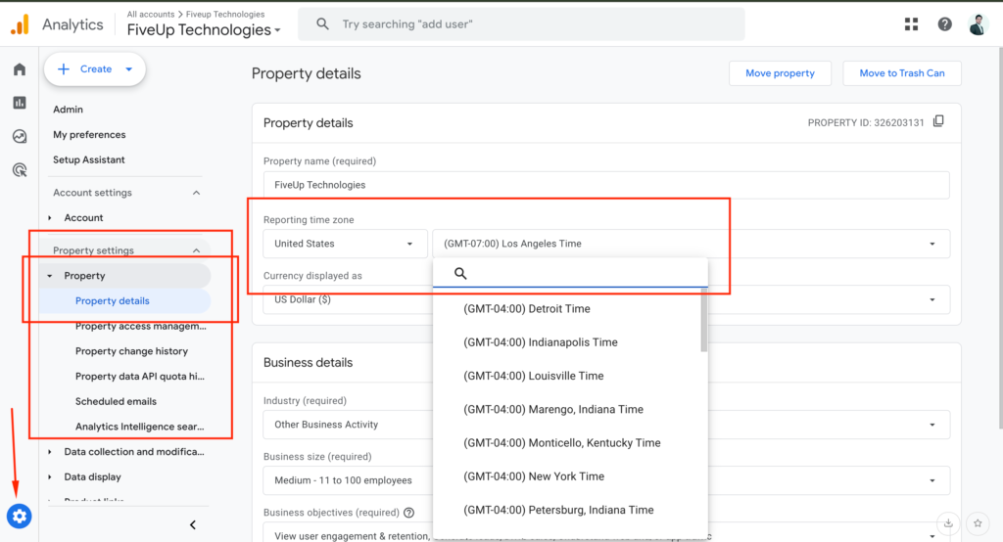Click the Move property button
Screen dimensions: 1003x542
pos(780,73)
